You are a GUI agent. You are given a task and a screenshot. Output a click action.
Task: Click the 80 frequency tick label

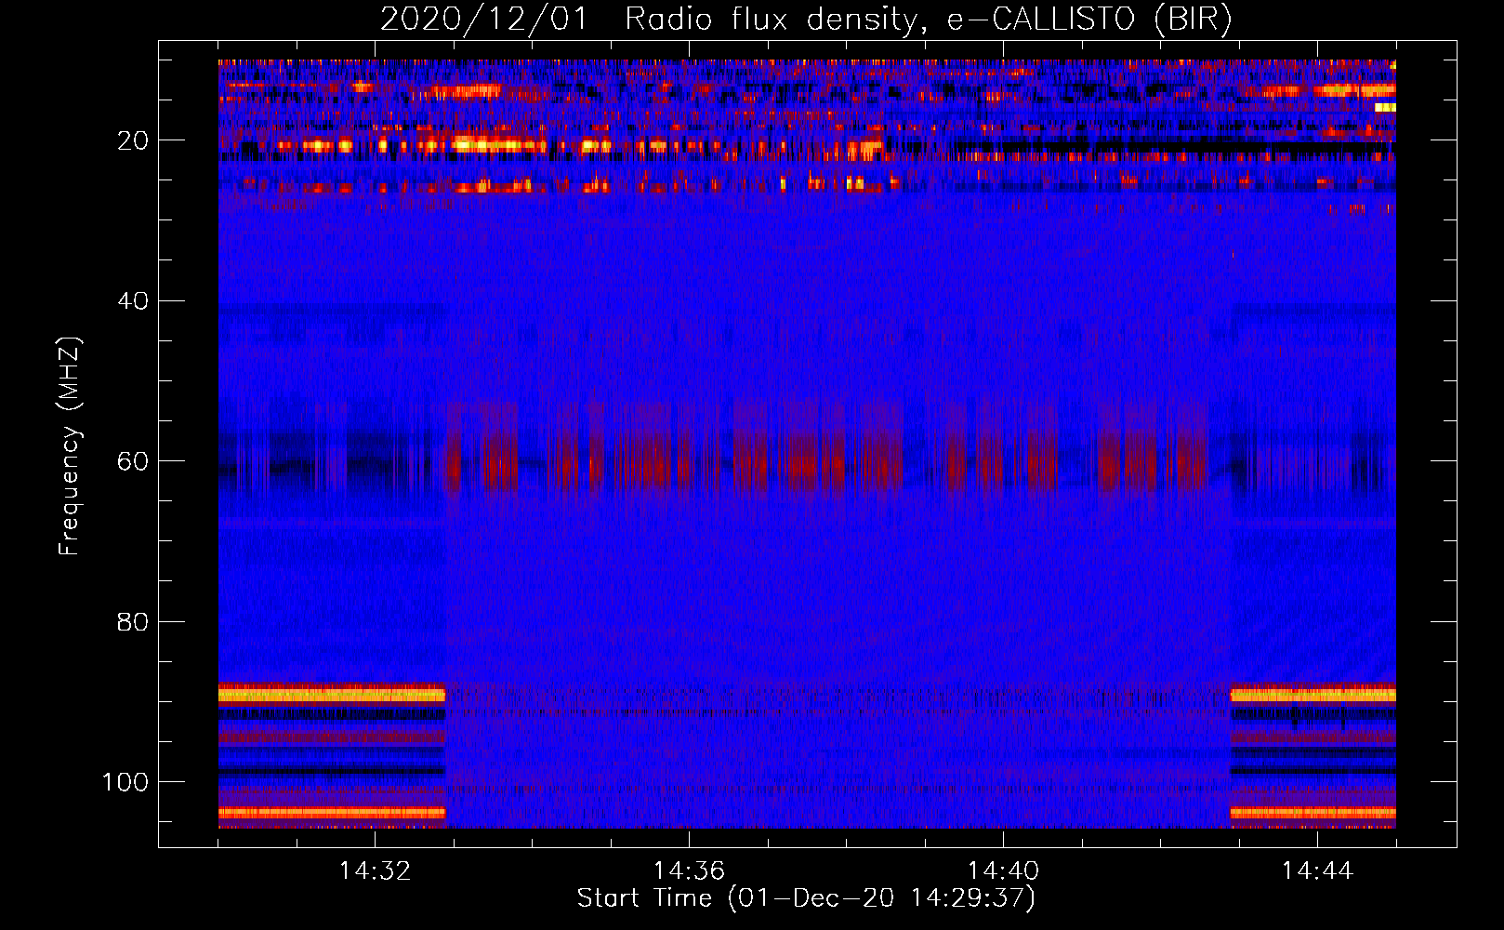pos(133,621)
